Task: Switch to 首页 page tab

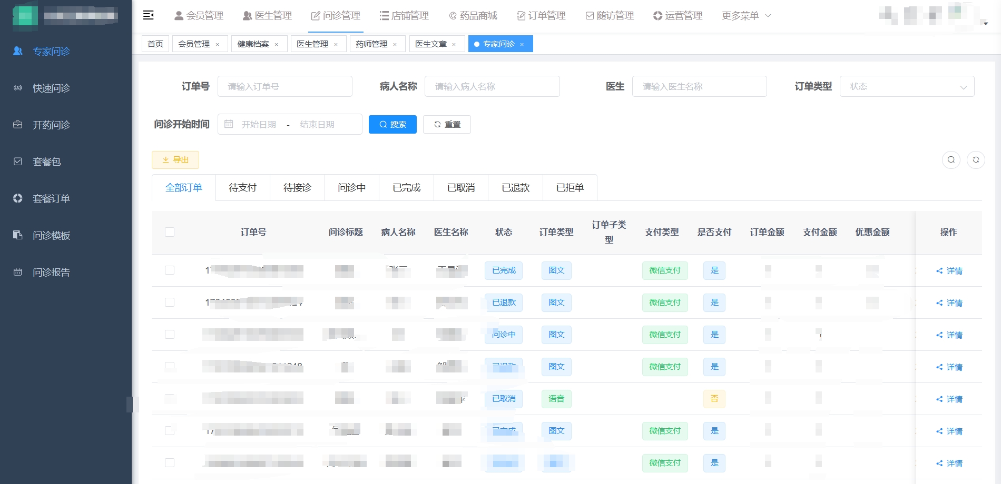Action: tap(155, 44)
